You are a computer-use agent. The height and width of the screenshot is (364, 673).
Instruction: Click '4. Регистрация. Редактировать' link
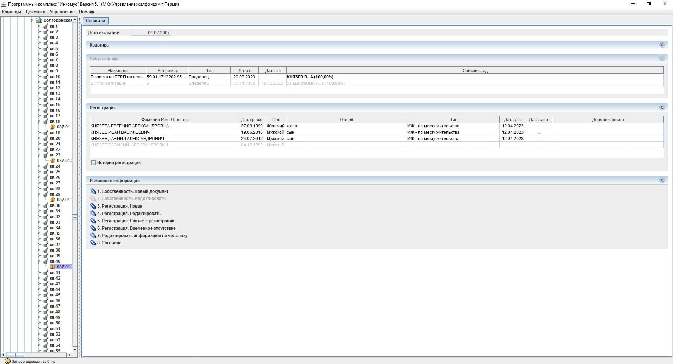coord(129,213)
